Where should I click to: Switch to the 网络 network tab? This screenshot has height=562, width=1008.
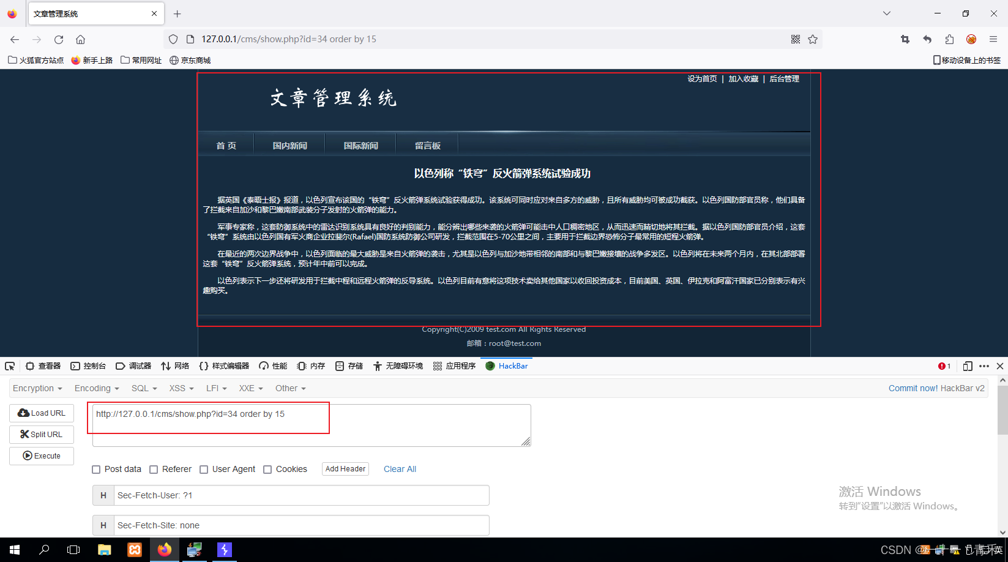pyautogui.click(x=175, y=366)
